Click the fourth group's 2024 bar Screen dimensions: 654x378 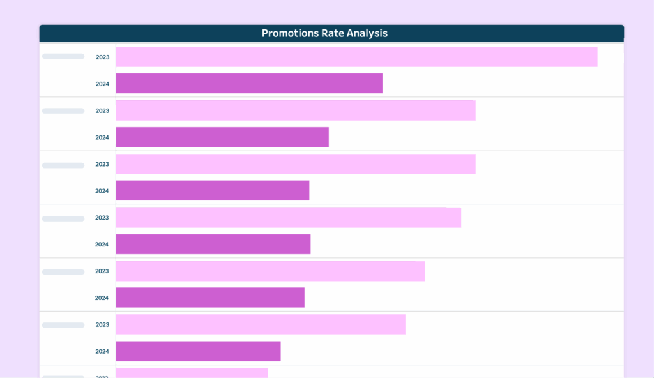[x=213, y=244]
